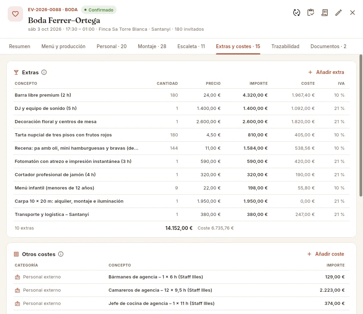Click the extras total 14.152,00 €
Viewport: 363px width, 314px height.
pos(179,228)
